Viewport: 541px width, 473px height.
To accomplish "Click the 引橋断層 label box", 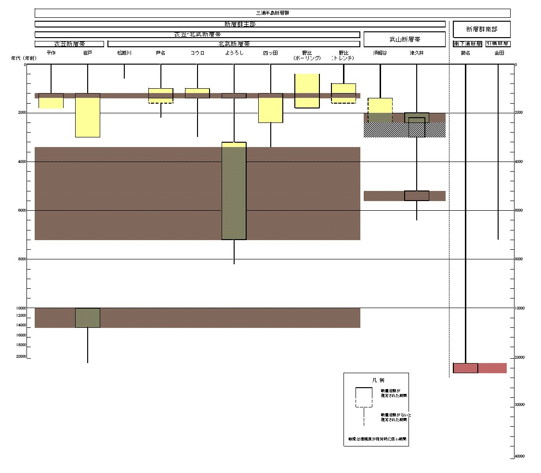I will click(x=498, y=44).
